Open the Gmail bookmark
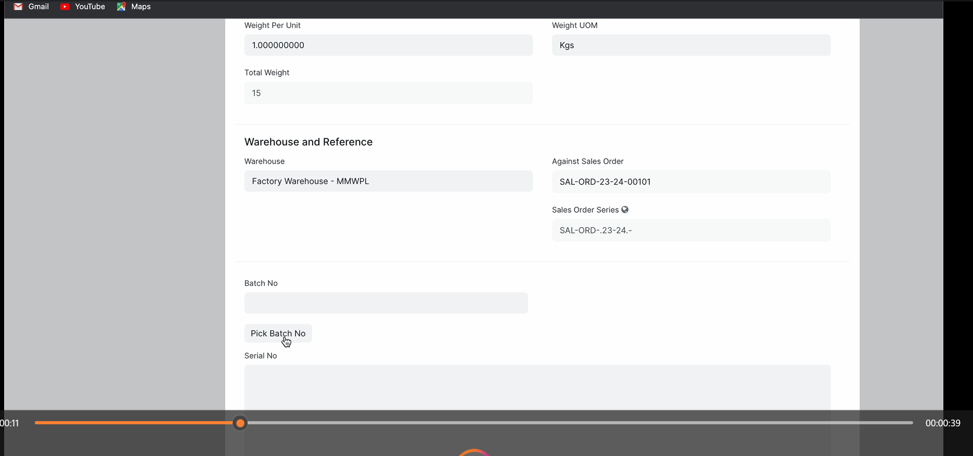The image size is (973, 456). pos(31,7)
